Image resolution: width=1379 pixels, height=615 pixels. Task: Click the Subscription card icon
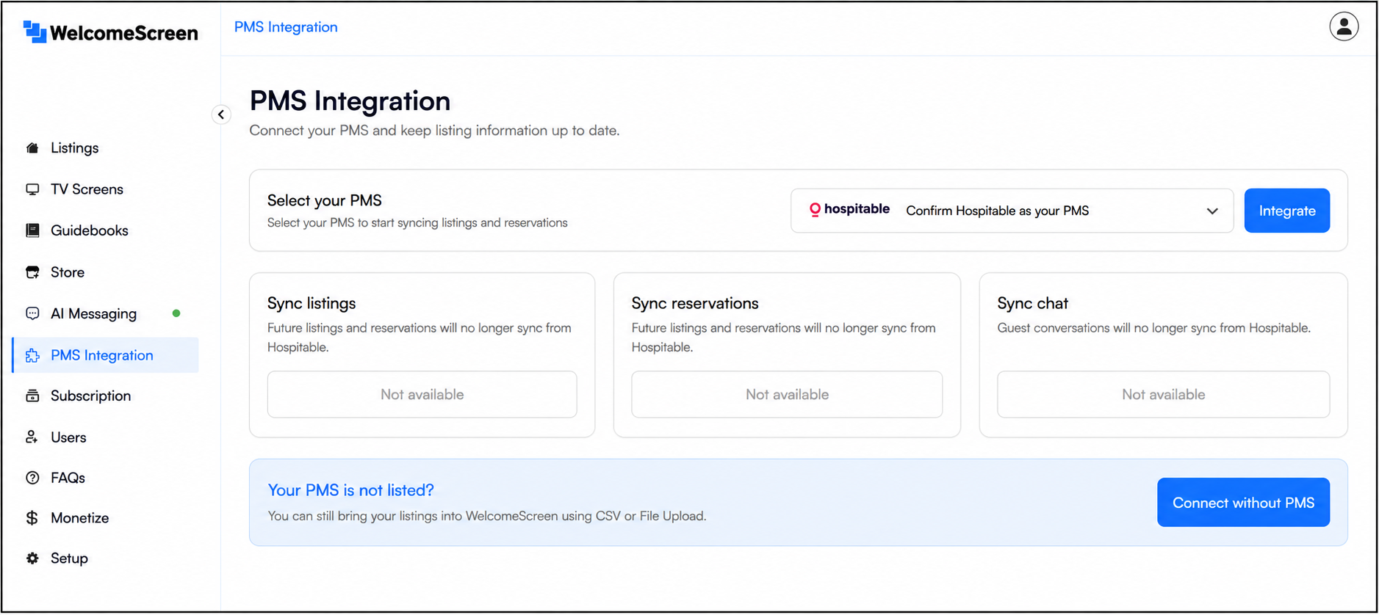[32, 396]
